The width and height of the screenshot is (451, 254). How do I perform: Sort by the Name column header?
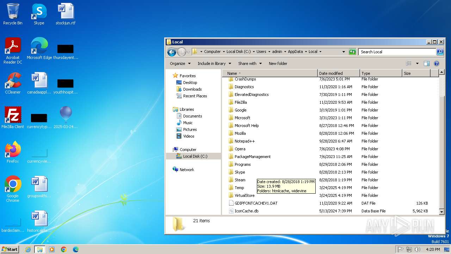pos(270,73)
